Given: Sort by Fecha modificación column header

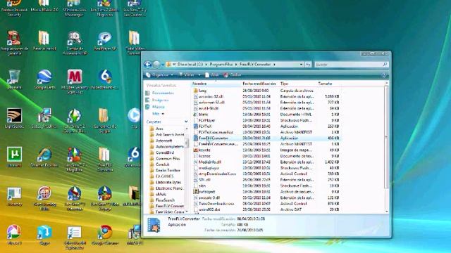Looking at the screenshot, I should [x=260, y=84].
